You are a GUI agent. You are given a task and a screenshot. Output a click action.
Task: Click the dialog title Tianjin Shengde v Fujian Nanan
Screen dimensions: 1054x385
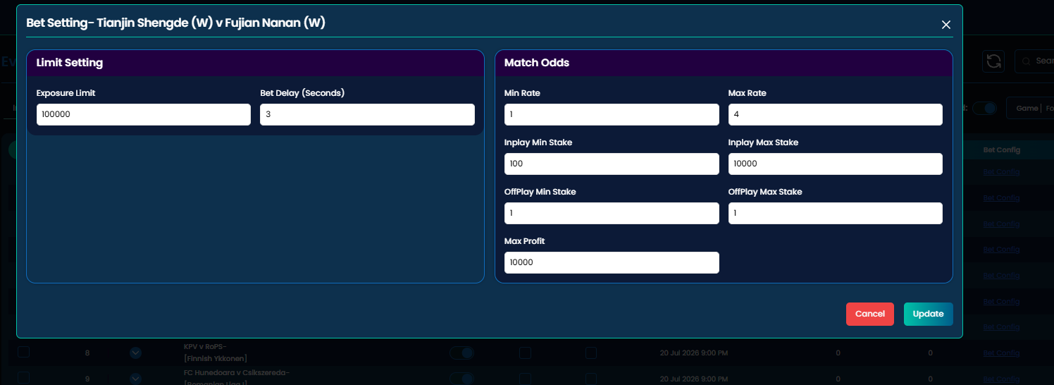pyautogui.click(x=175, y=23)
